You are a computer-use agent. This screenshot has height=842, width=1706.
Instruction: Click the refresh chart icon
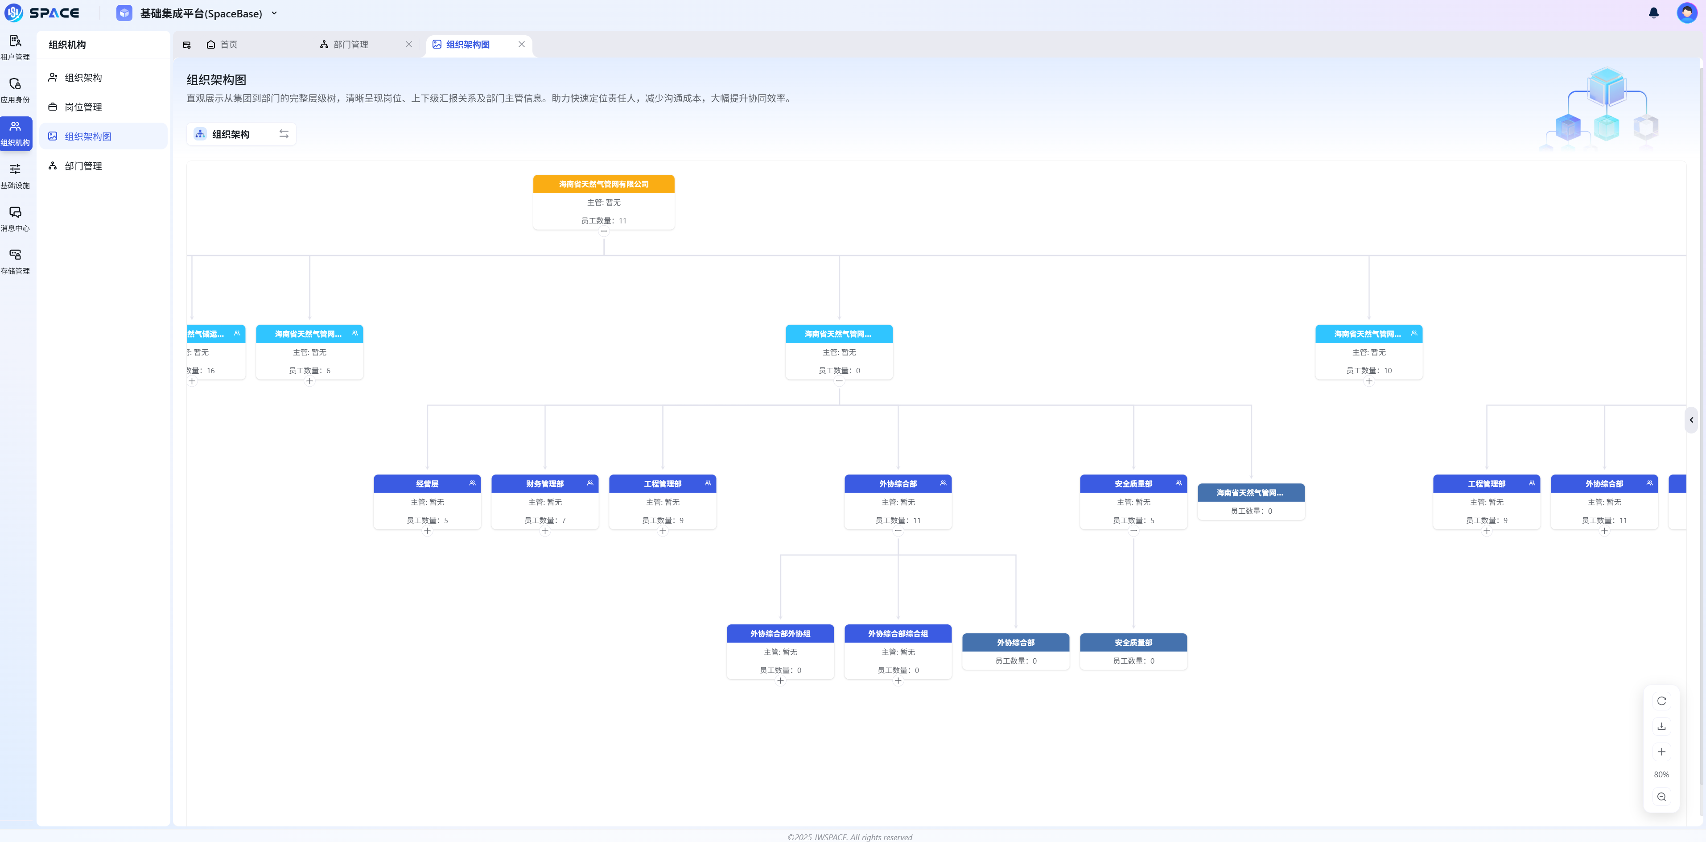[x=1661, y=701]
